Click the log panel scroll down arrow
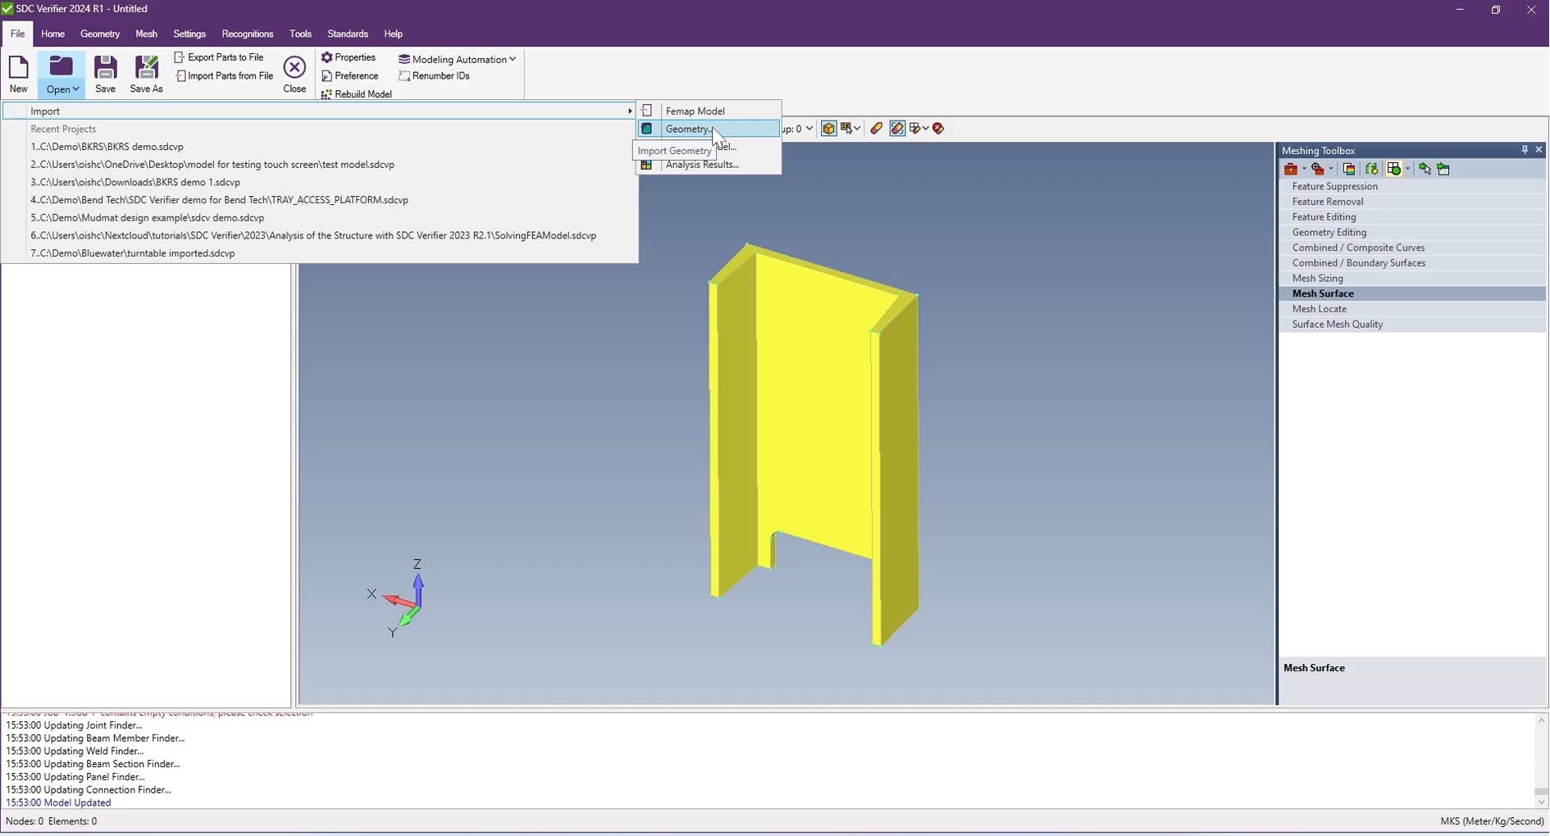1550x836 pixels. 1541,802
